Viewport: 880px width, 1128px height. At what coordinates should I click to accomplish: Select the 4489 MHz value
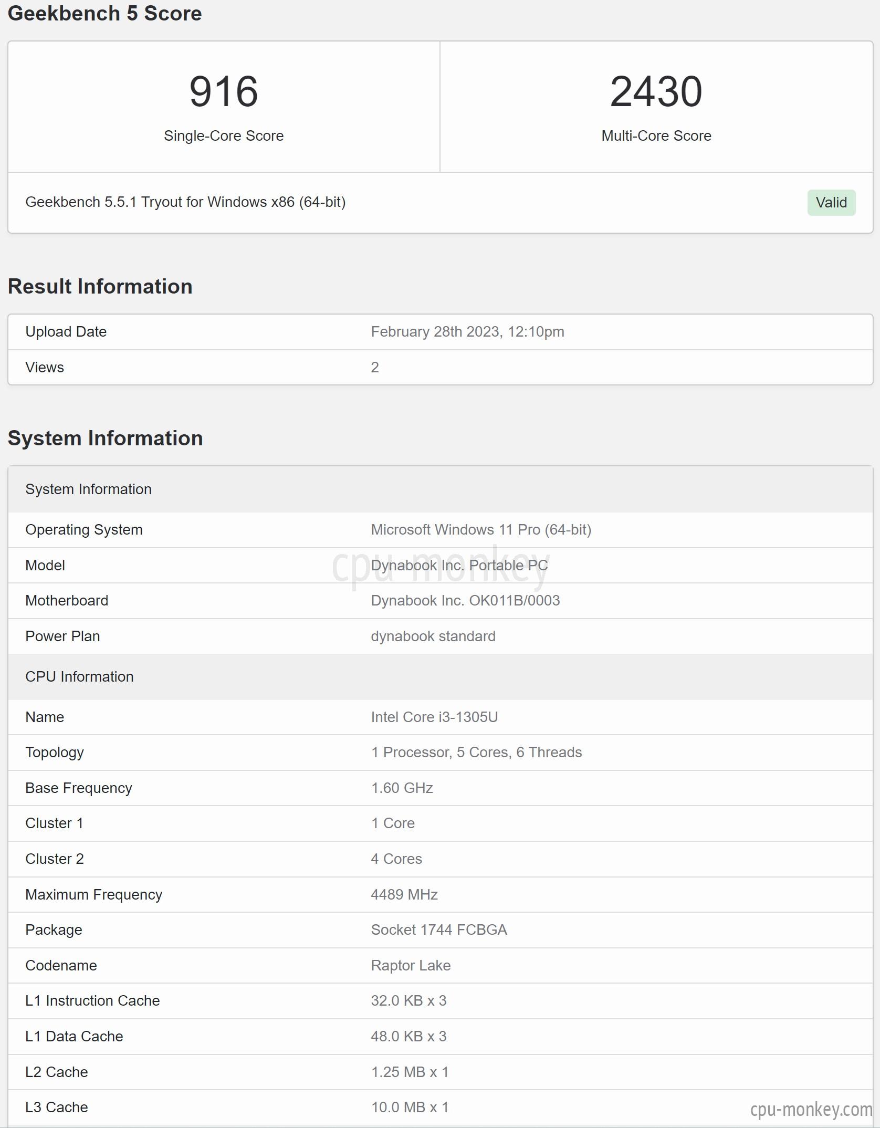[x=404, y=895]
